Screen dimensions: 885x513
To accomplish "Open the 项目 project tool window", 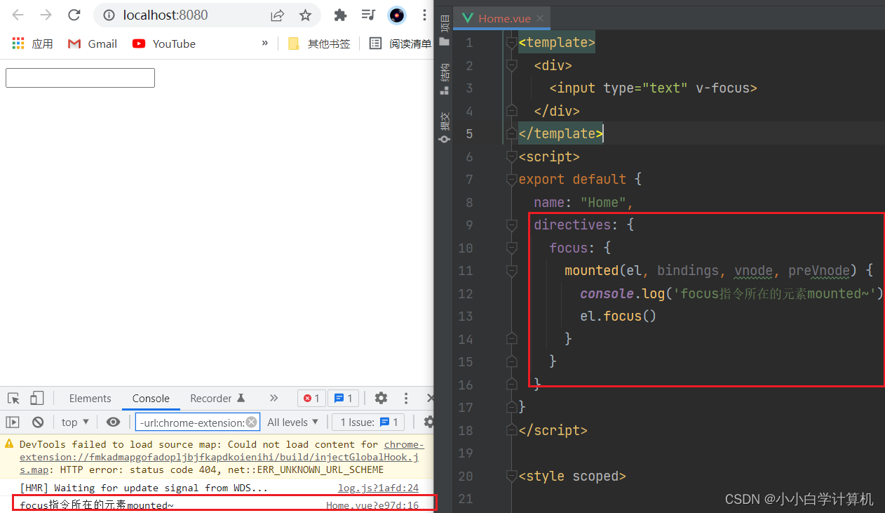I will click(x=444, y=32).
